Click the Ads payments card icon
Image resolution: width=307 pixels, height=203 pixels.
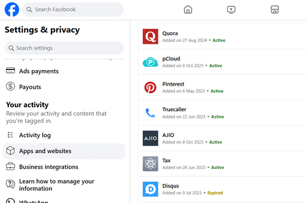point(11,71)
